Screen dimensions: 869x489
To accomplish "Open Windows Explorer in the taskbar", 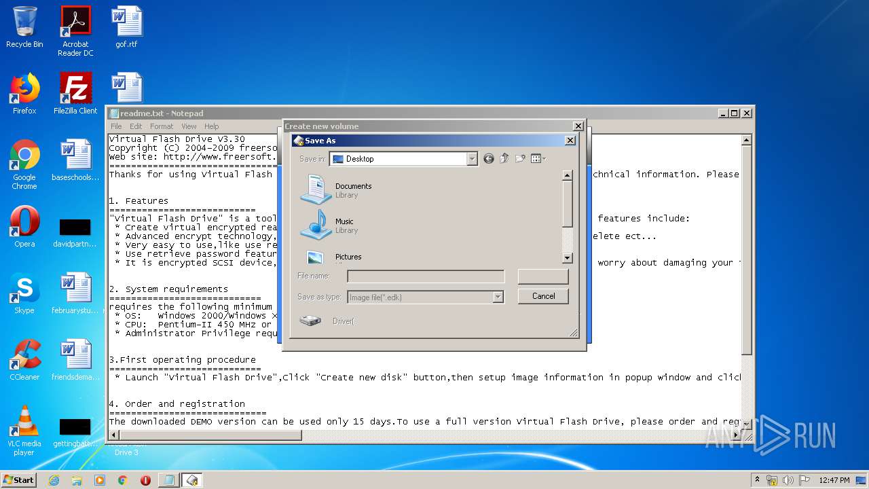I will point(77,480).
